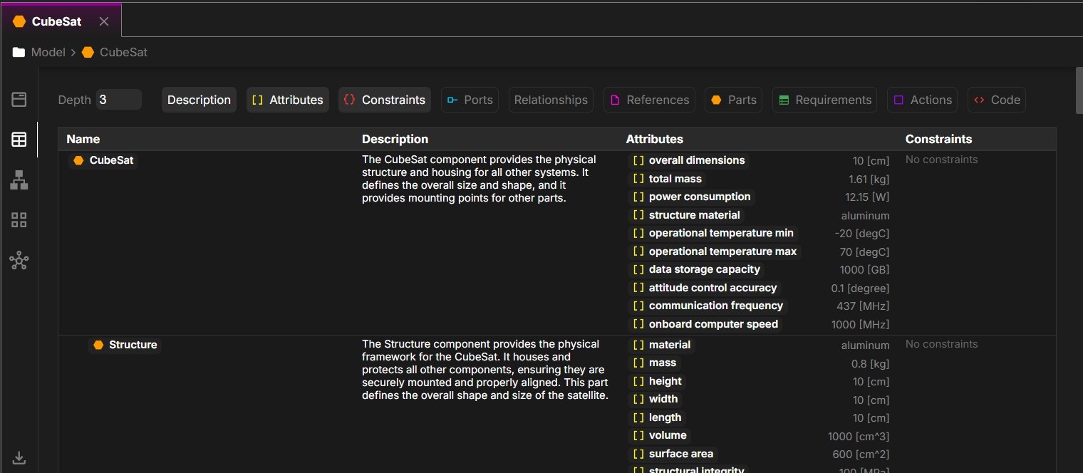Image resolution: width=1083 pixels, height=473 pixels.
Task: Click the CubeSat description text
Action: tap(480, 179)
